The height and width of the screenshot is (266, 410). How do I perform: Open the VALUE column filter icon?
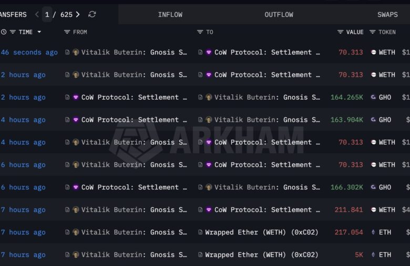pos(341,32)
